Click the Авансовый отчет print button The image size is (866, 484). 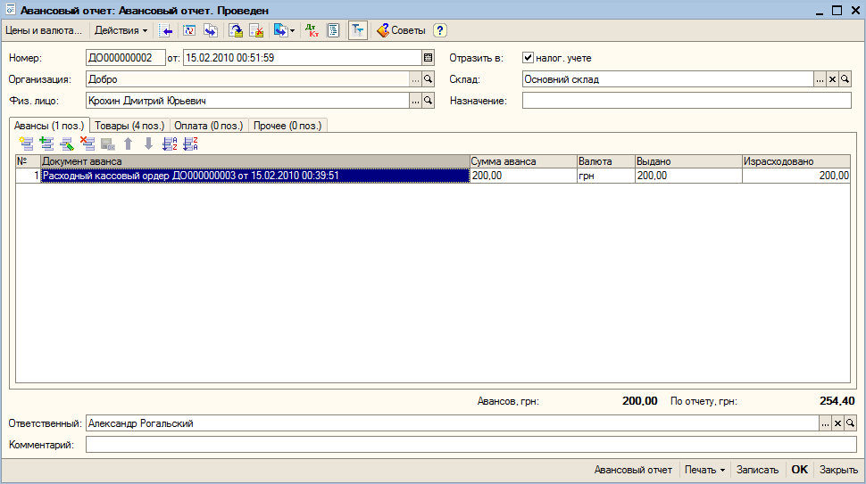[633, 470]
